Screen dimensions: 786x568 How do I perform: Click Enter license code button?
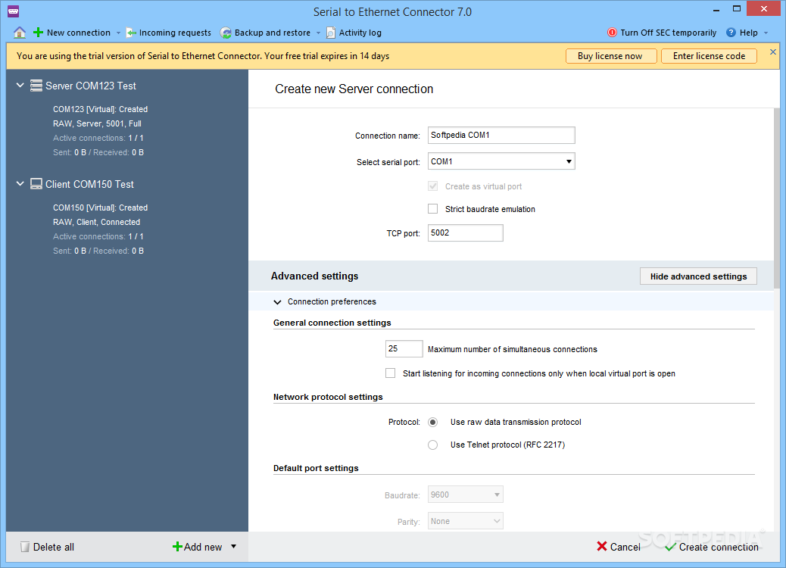[x=709, y=56]
